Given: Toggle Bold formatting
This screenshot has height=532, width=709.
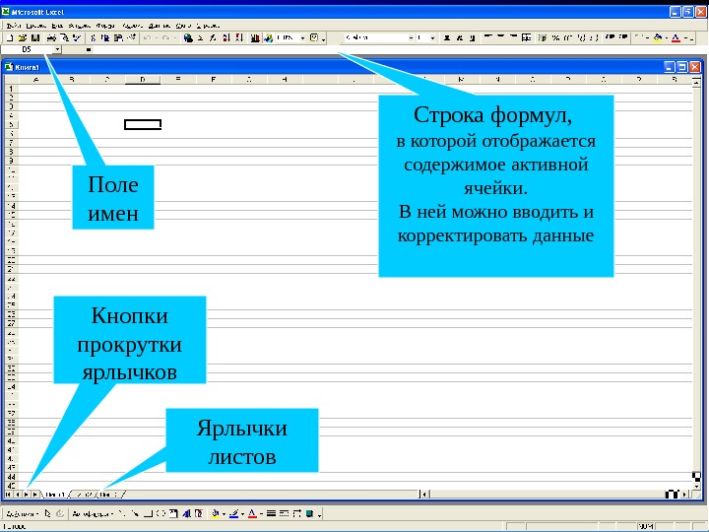Looking at the screenshot, I should pyautogui.click(x=447, y=38).
